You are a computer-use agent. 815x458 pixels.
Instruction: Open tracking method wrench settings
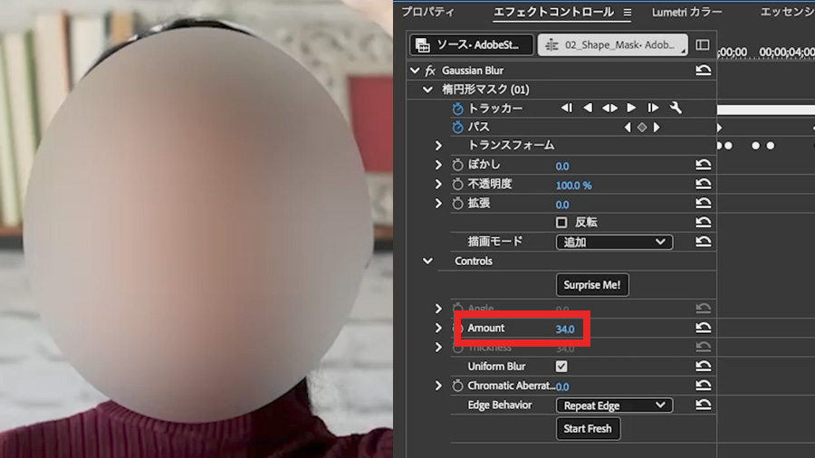click(x=676, y=108)
